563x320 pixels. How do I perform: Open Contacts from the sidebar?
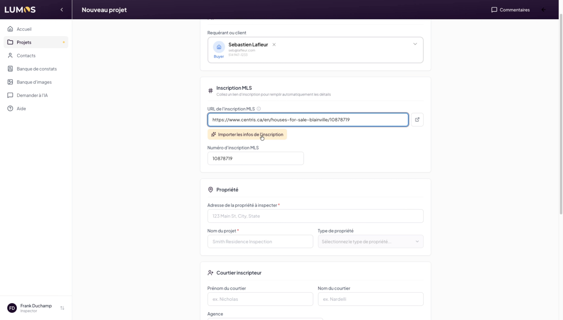(26, 56)
